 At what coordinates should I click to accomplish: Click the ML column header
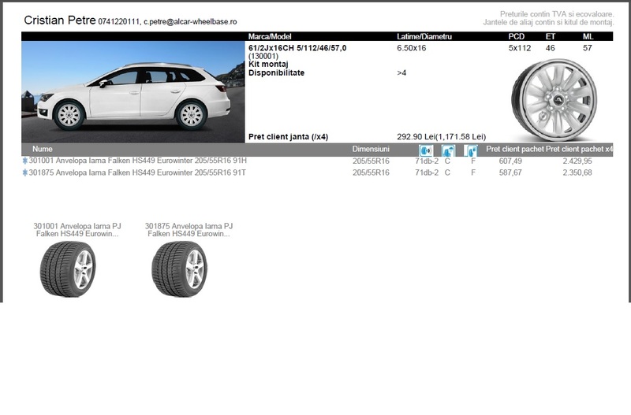pyautogui.click(x=588, y=36)
